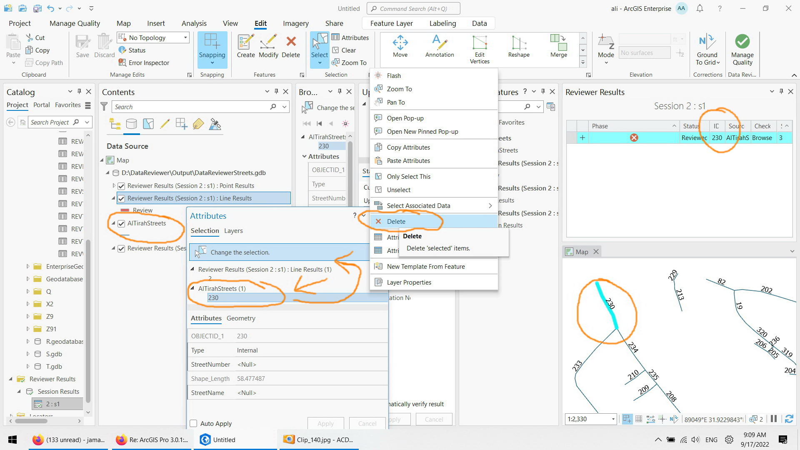Uncheck Reviewer Results Point Results layer
Image resolution: width=800 pixels, height=450 pixels.
click(121, 186)
